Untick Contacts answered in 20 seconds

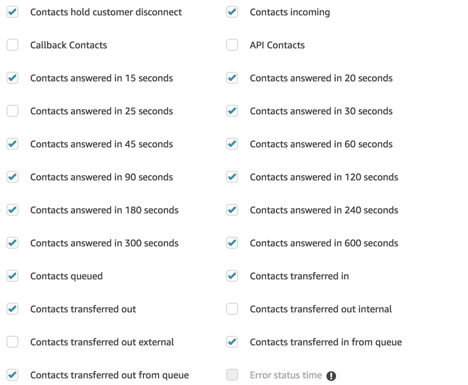(232, 78)
